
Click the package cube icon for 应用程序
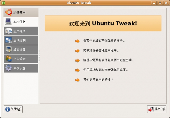8,31
